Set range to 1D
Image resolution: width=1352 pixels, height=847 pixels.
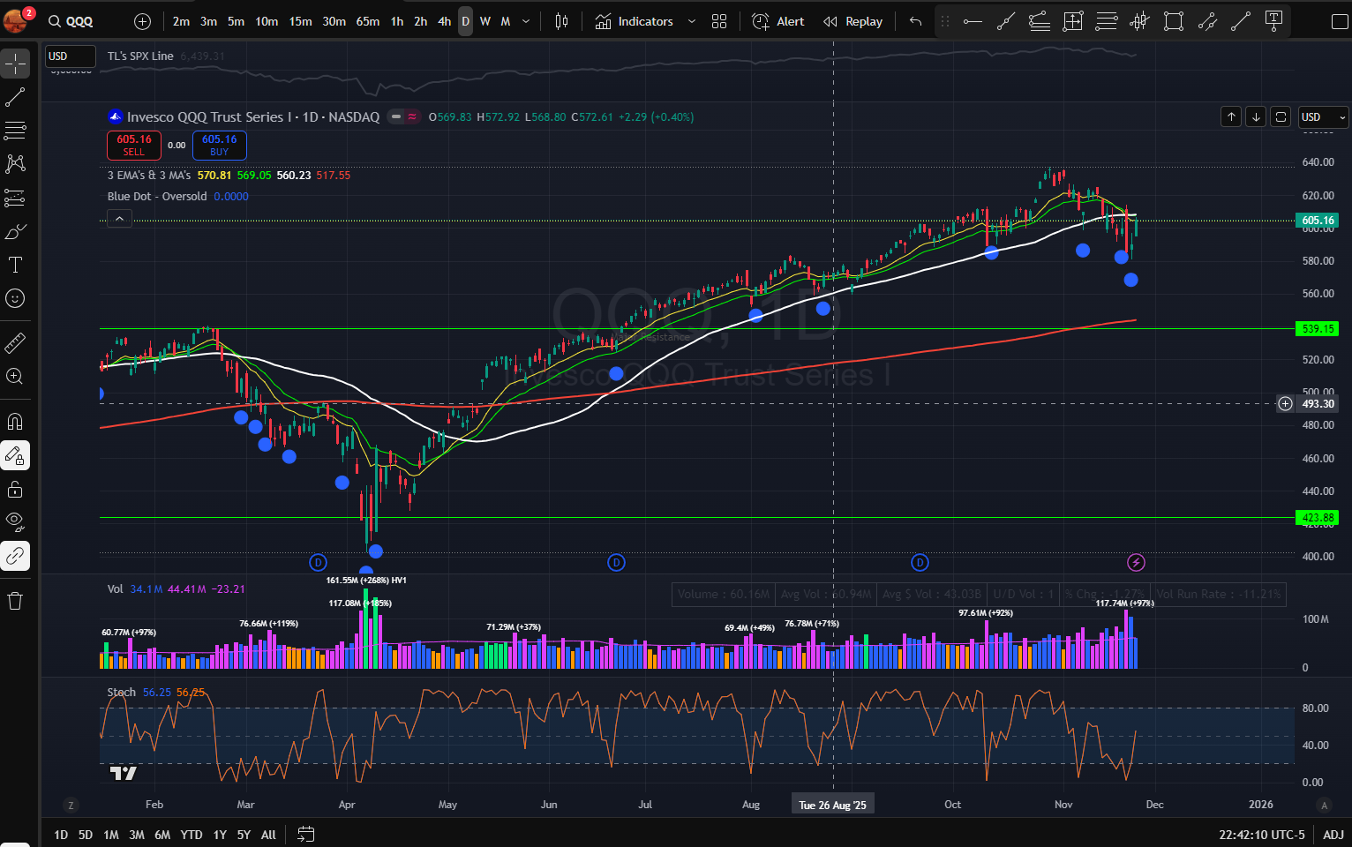point(61,835)
